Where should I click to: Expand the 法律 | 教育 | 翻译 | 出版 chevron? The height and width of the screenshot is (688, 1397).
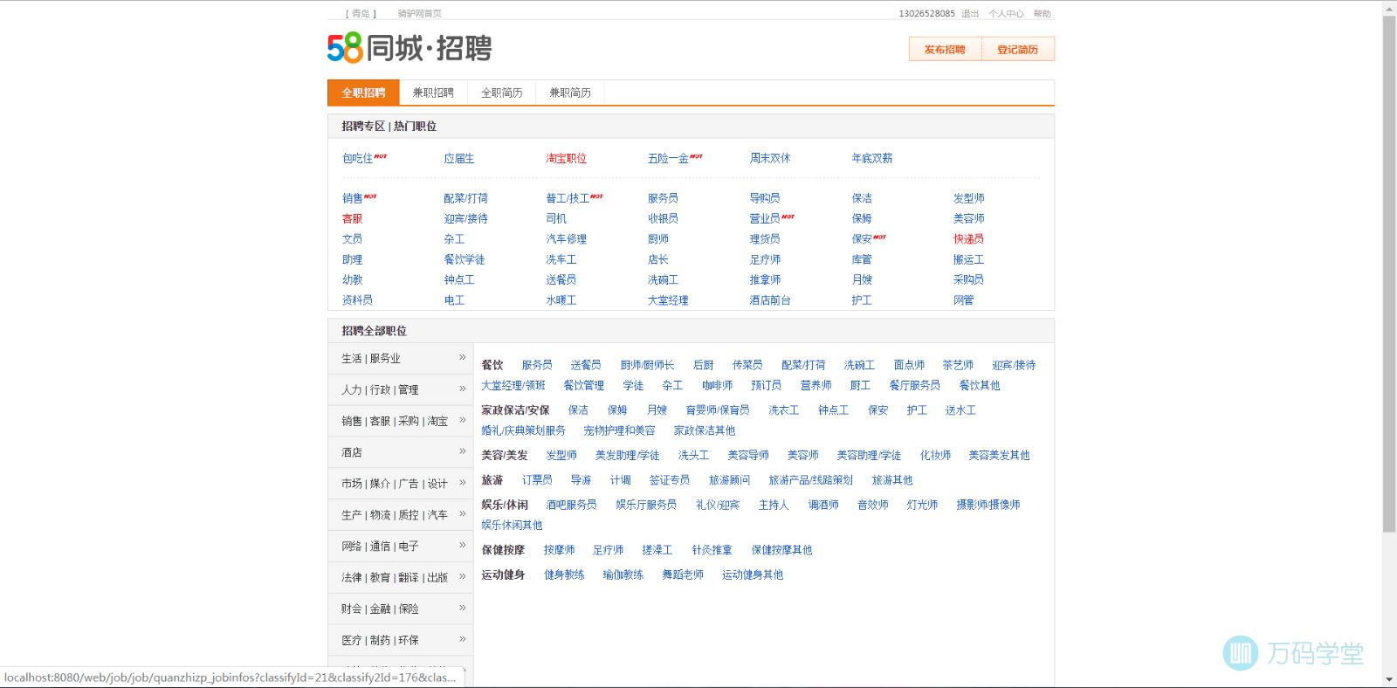(463, 576)
